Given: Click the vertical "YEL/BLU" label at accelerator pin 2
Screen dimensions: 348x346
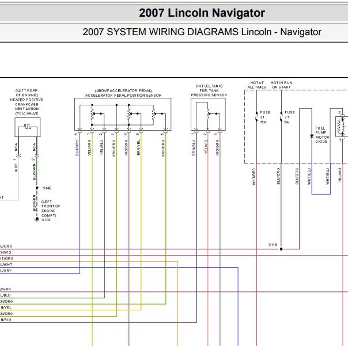Looking at the screenshot, I should 101,147.
